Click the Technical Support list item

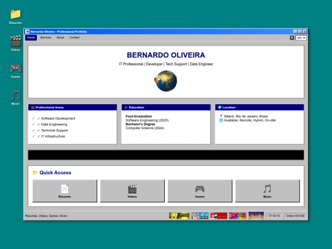coord(55,130)
